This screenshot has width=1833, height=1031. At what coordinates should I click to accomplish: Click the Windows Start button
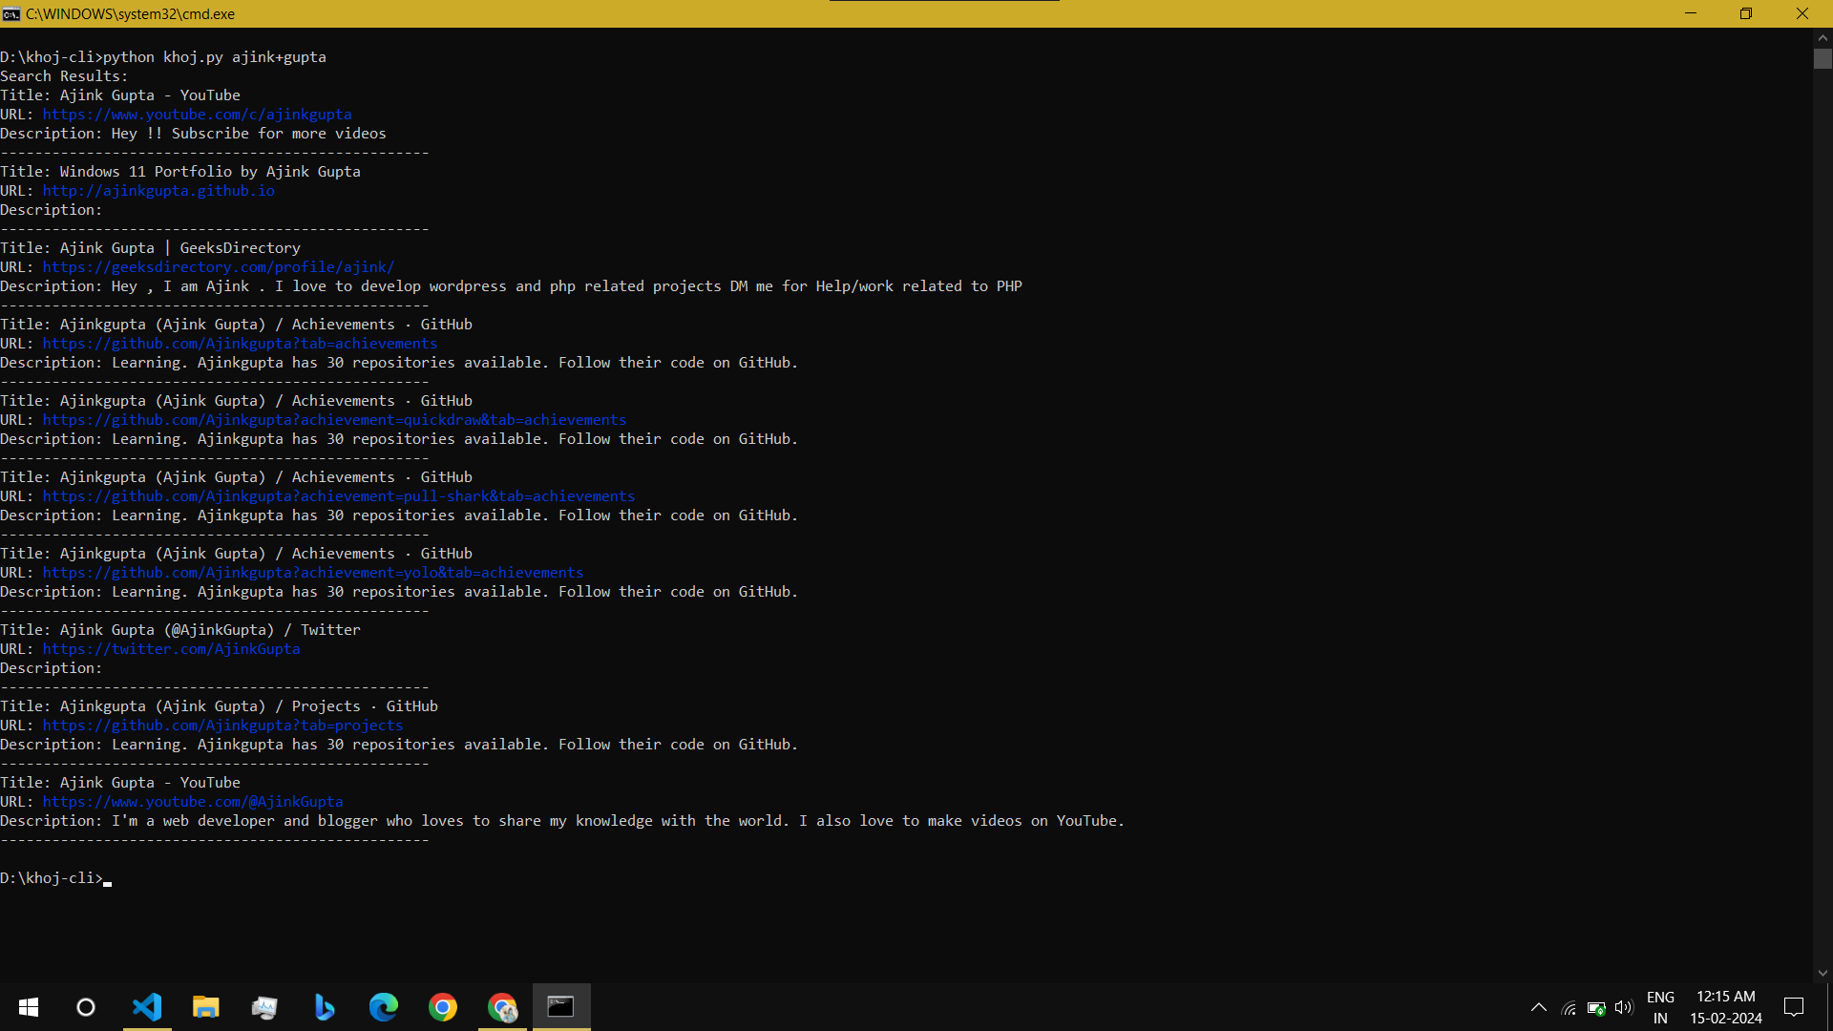[29, 1007]
